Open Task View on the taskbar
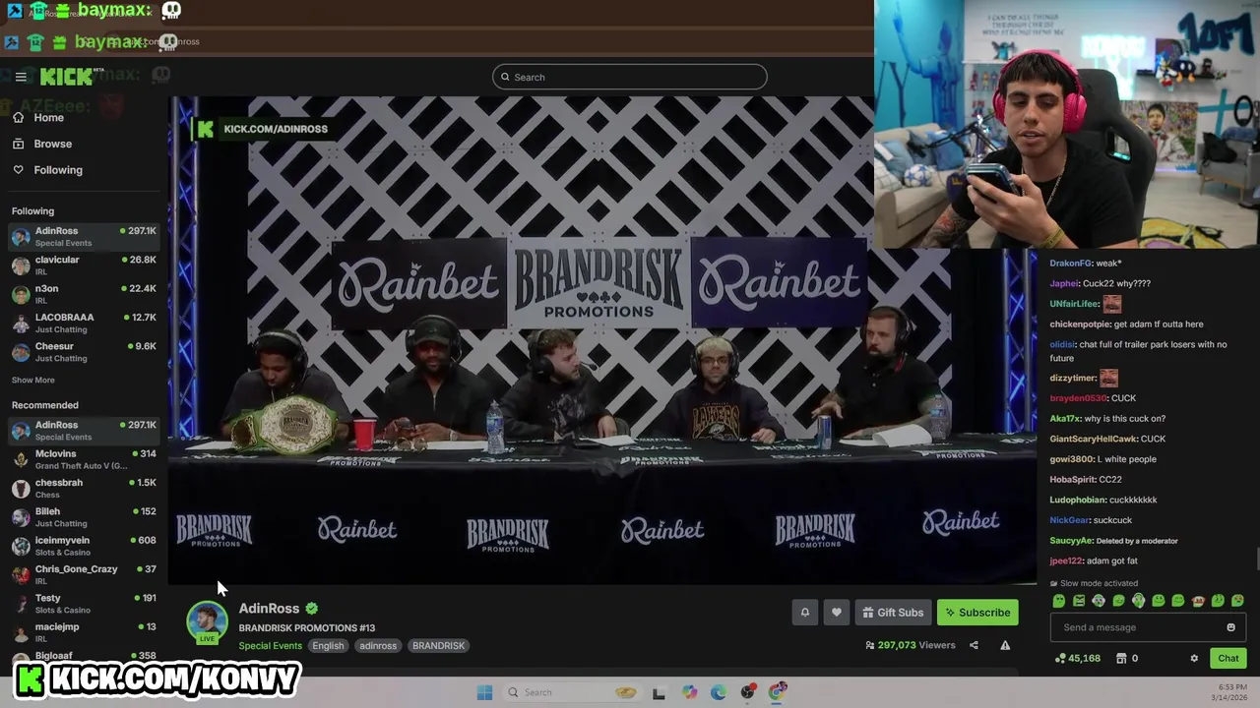 click(659, 692)
